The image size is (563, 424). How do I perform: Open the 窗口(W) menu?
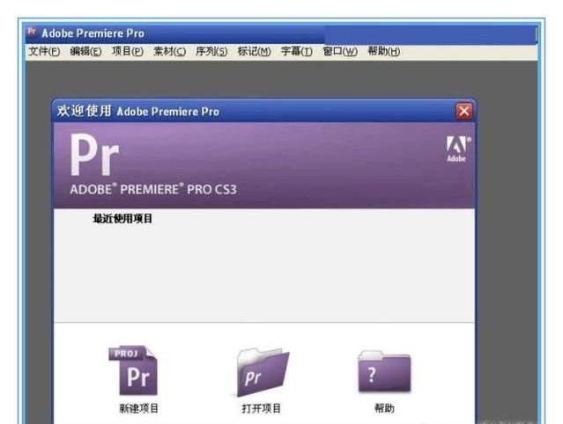[340, 52]
